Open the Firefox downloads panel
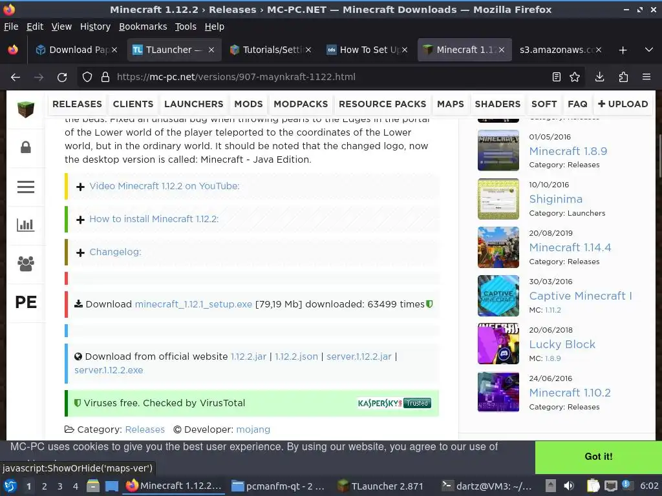 [599, 77]
